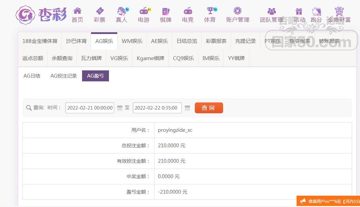Open 充提记录 tab

pyautogui.click(x=246, y=41)
